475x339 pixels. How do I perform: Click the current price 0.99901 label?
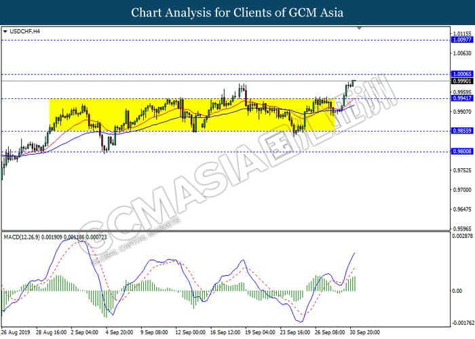462,81
